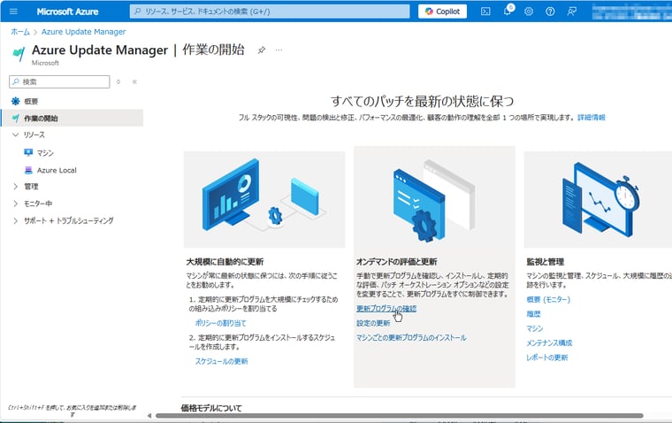This screenshot has width=672, height=423.
Task: Go to ホーム breadcrumb
Action: pyautogui.click(x=20, y=32)
